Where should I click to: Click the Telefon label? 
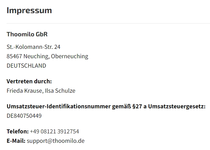click(x=17, y=132)
